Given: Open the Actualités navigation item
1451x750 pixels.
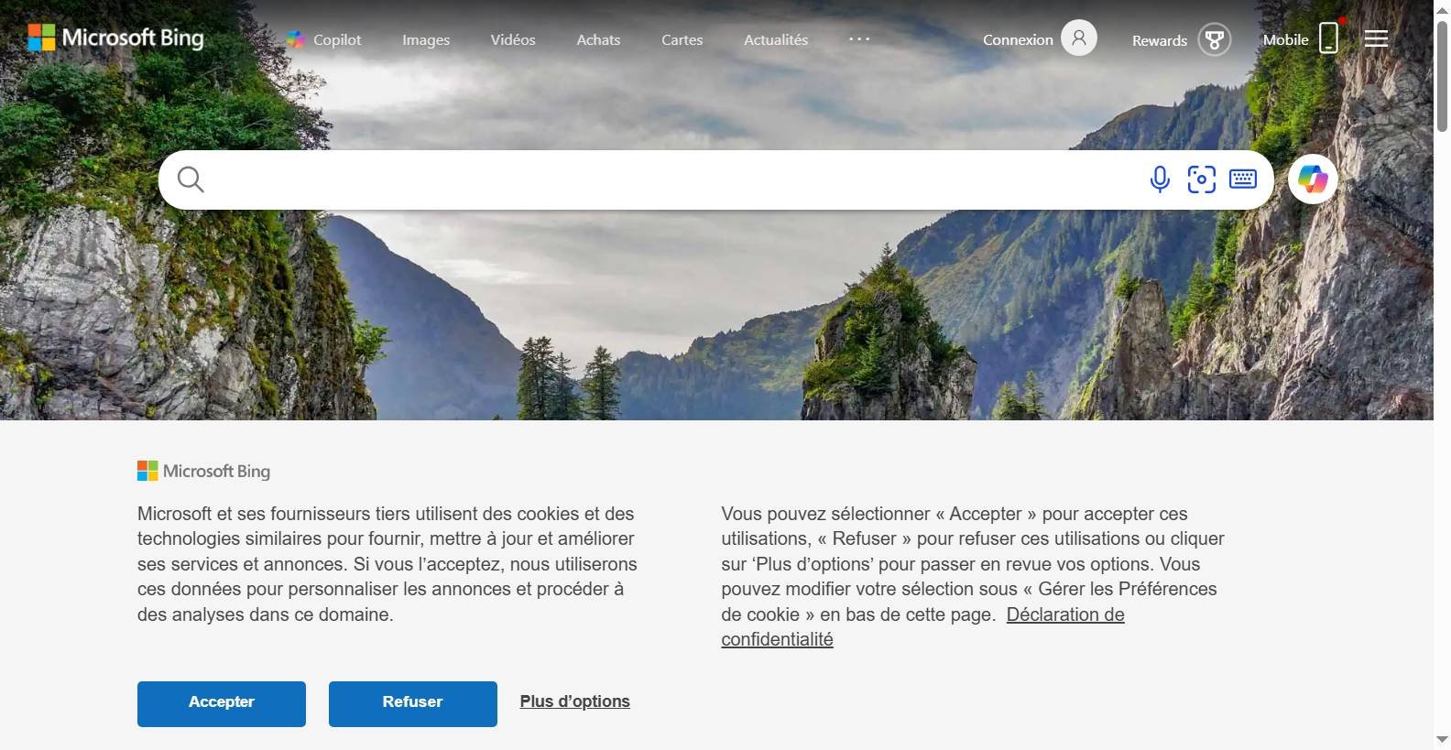Looking at the screenshot, I should (776, 40).
